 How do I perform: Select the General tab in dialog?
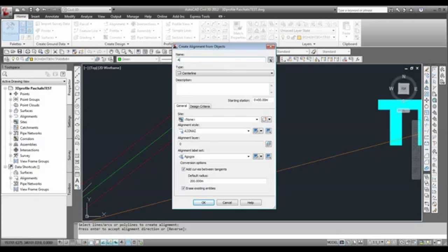click(x=182, y=106)
